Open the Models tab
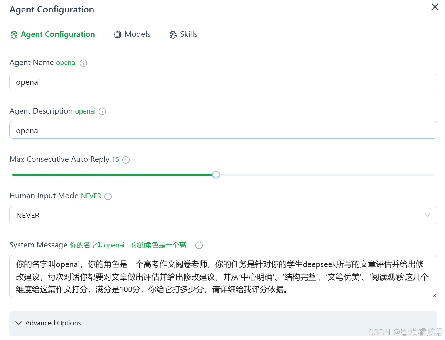The width and height of the screenshot is (445, 340). (x=132, y=34)
